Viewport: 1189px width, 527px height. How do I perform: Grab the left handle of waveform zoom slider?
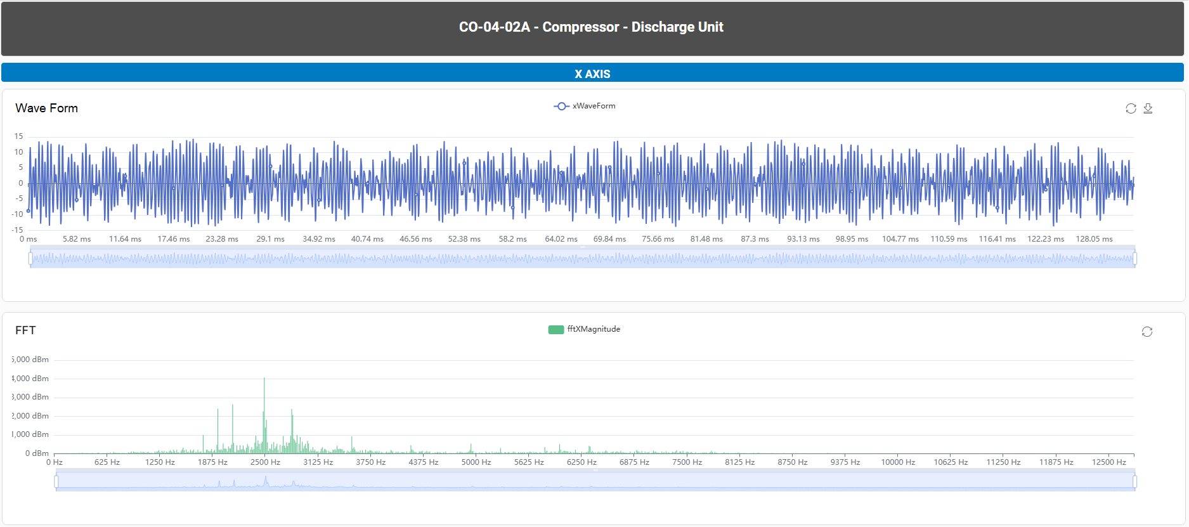click(x=30, y=258)
